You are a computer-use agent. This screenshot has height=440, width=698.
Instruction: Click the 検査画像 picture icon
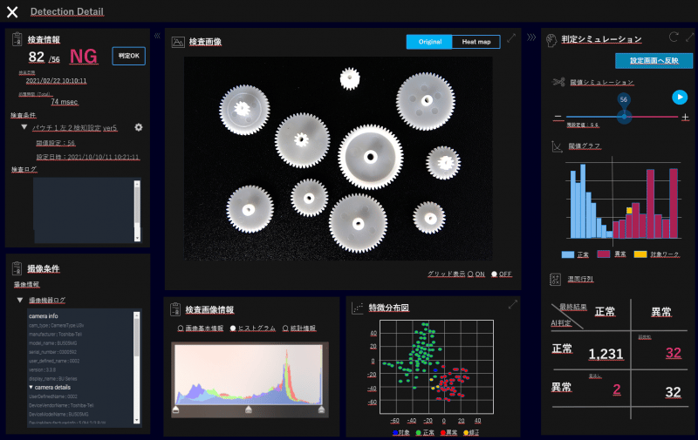178,42
